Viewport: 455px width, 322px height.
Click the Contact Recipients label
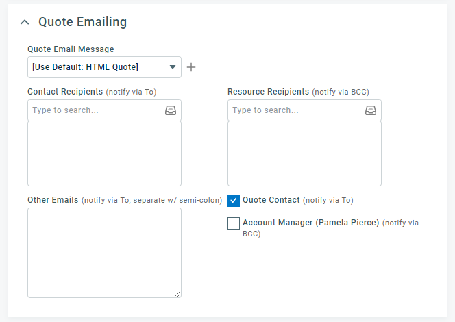coord(65,92)
